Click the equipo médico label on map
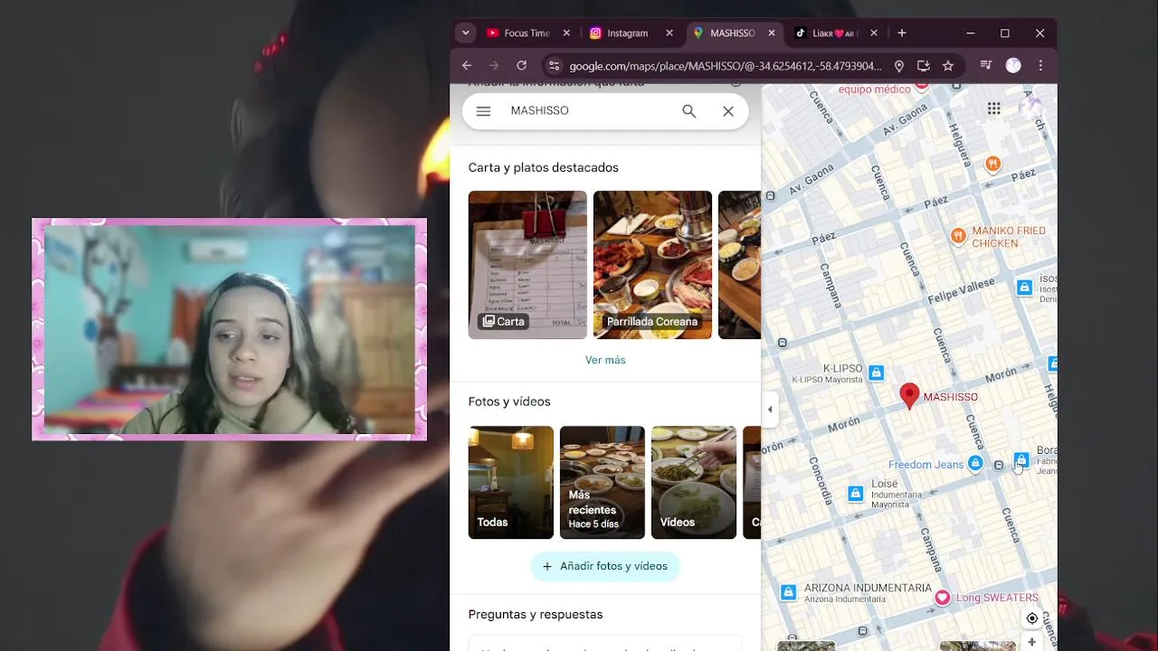 tap(874, 90)
